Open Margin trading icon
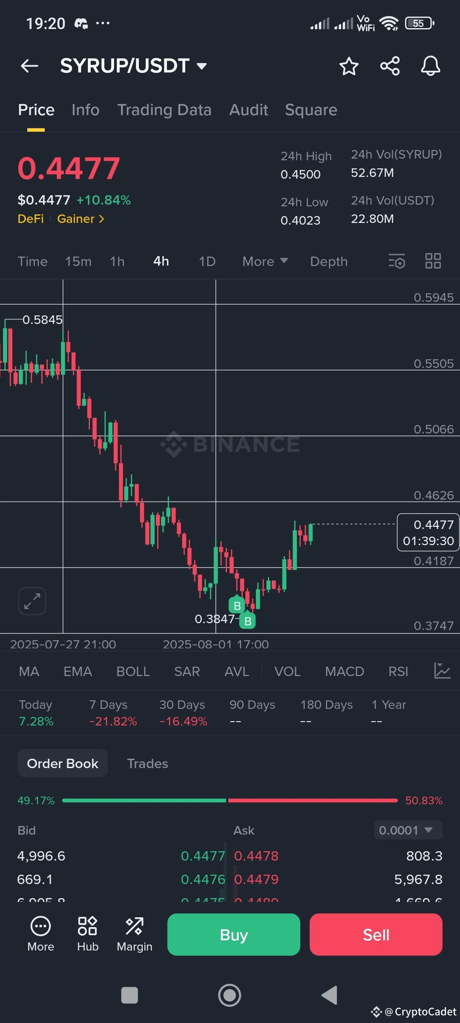 point(135,934)
